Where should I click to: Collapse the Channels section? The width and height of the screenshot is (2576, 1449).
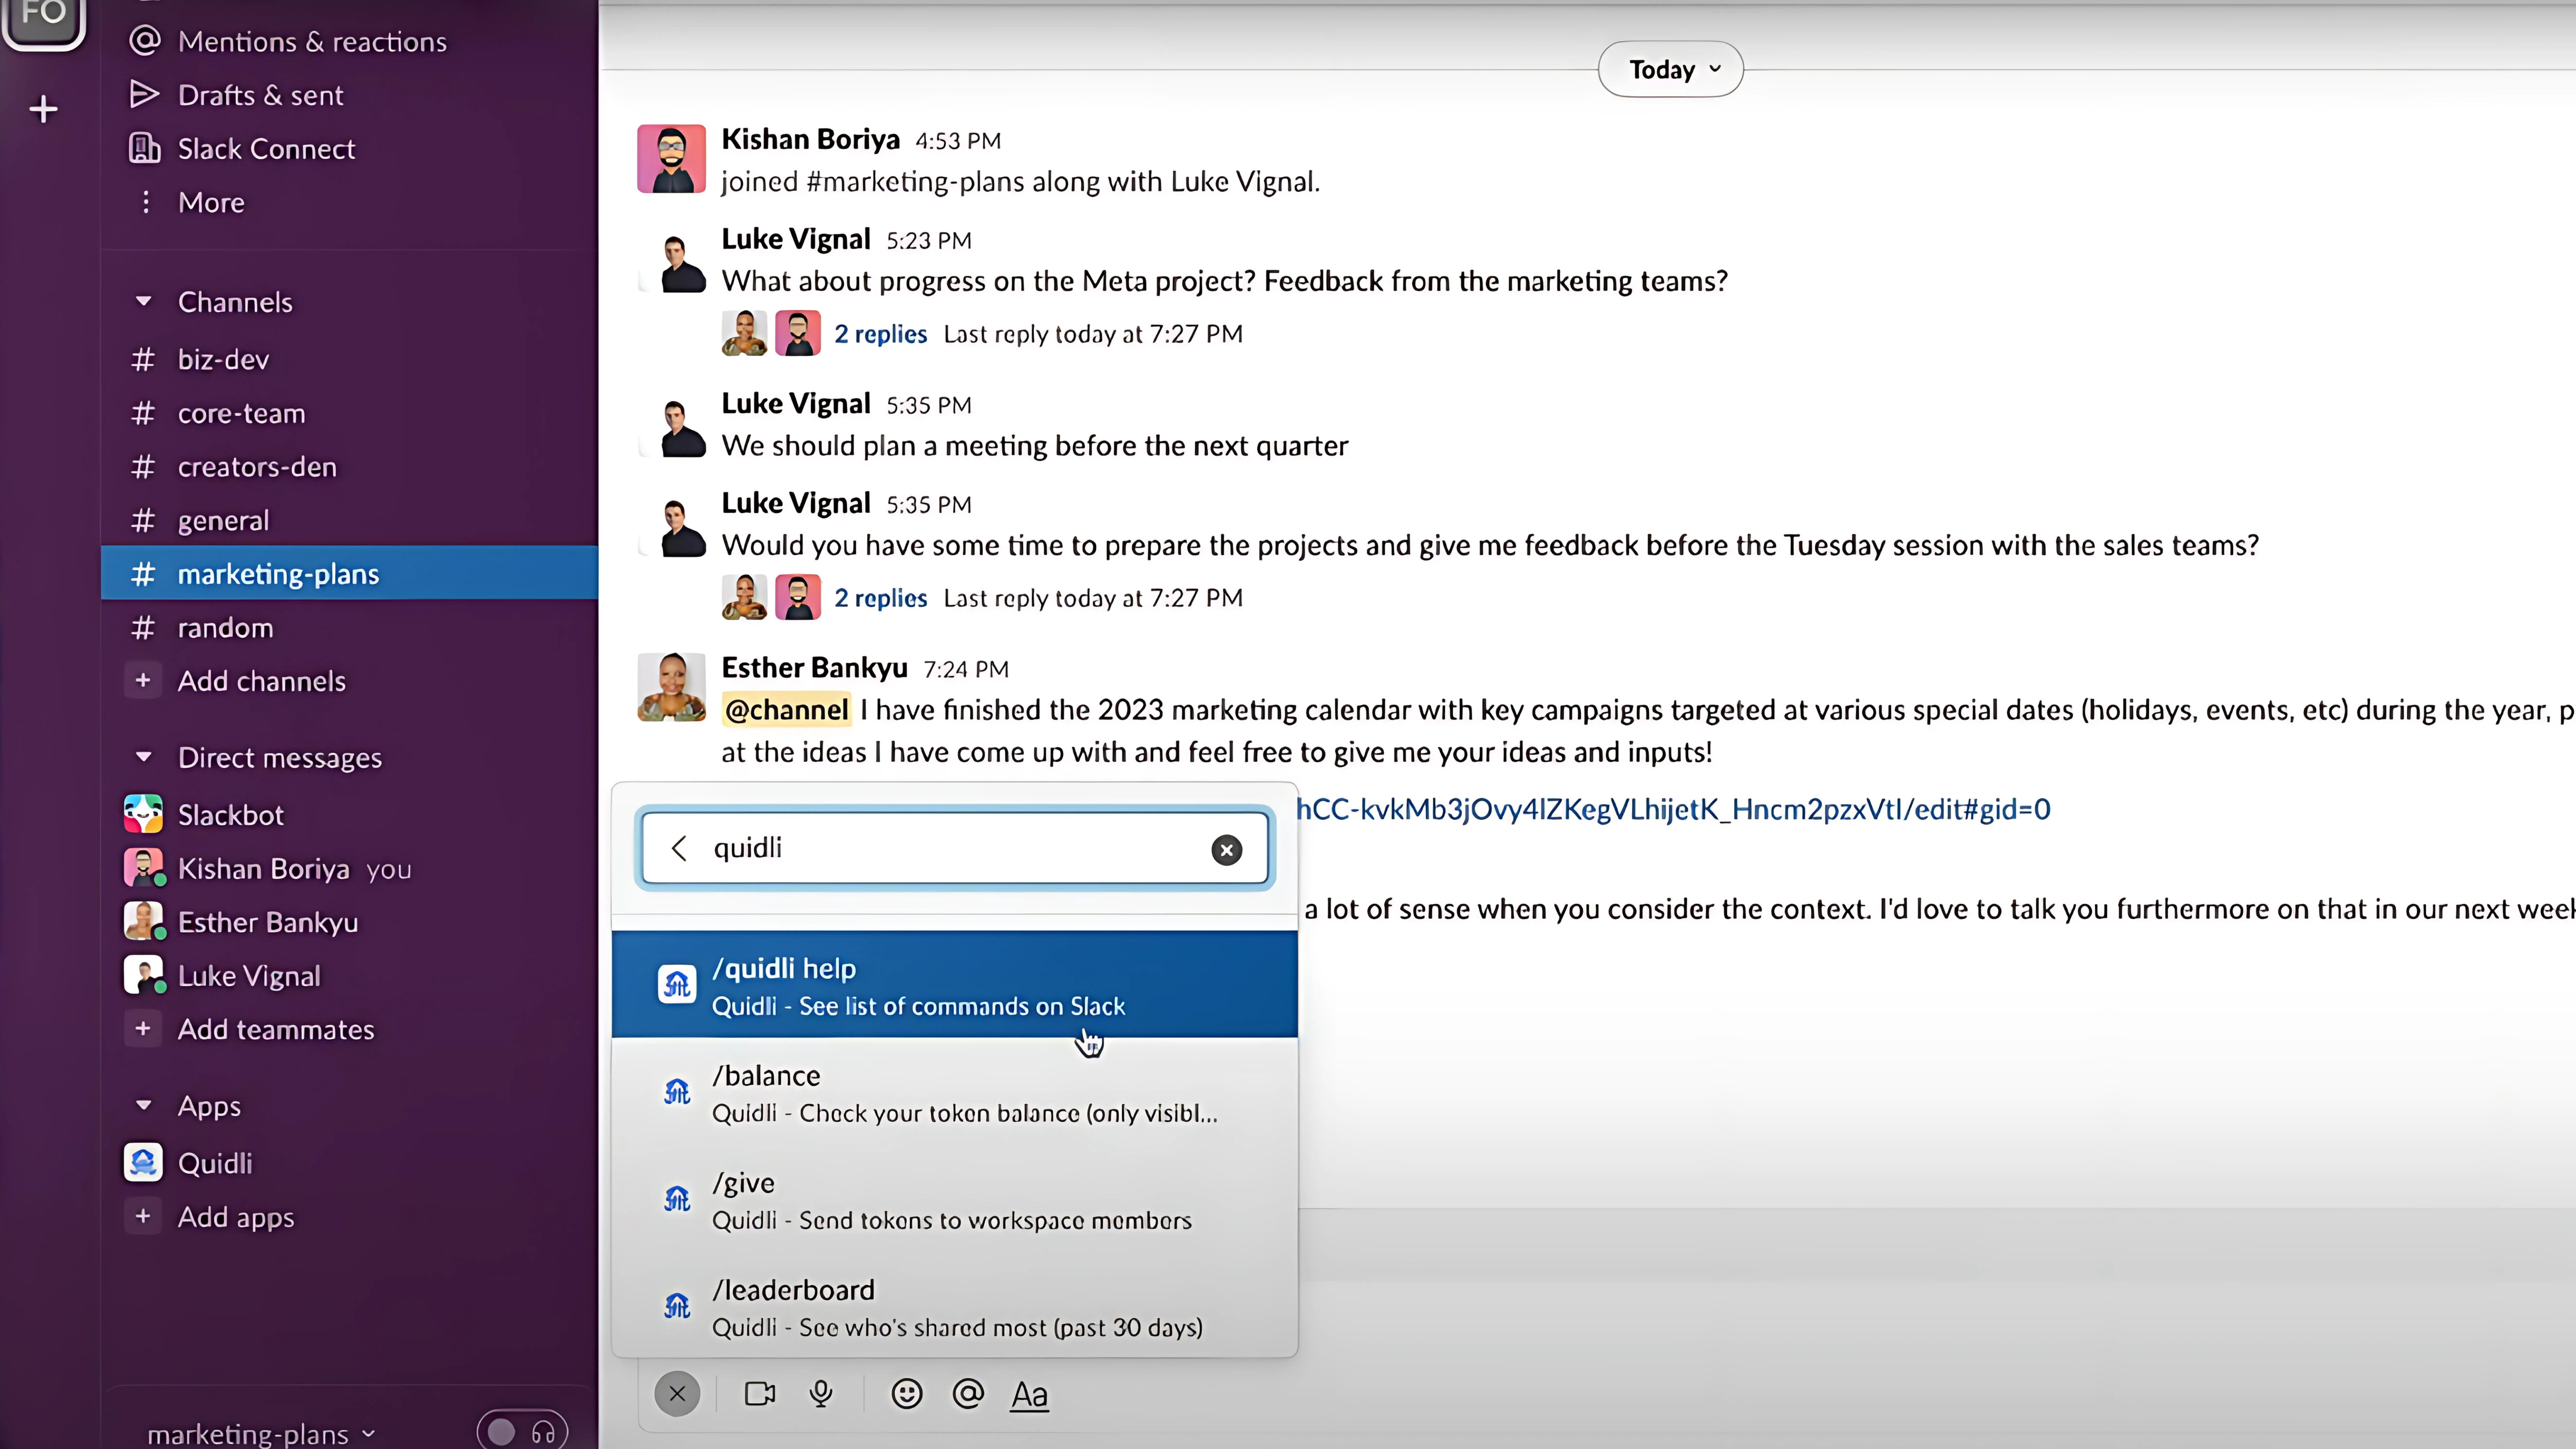click(x=143, y=301)
